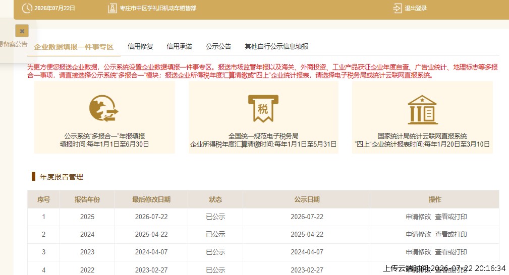Close the side panel with the X button
Viewport: 509px width, 275px height.
tap(22, 31)
